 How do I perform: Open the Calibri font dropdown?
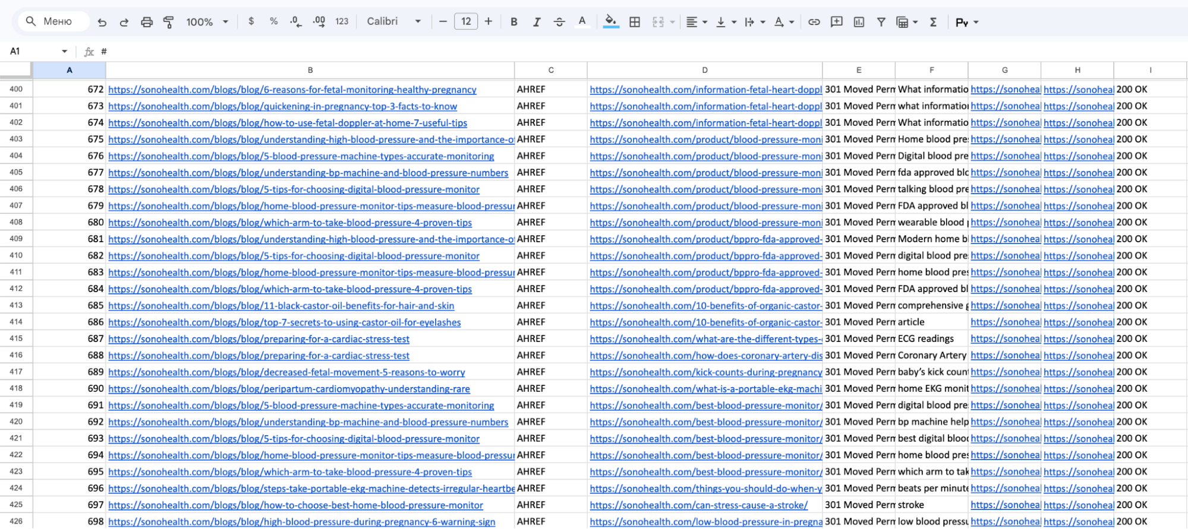(x=393, y=21)
